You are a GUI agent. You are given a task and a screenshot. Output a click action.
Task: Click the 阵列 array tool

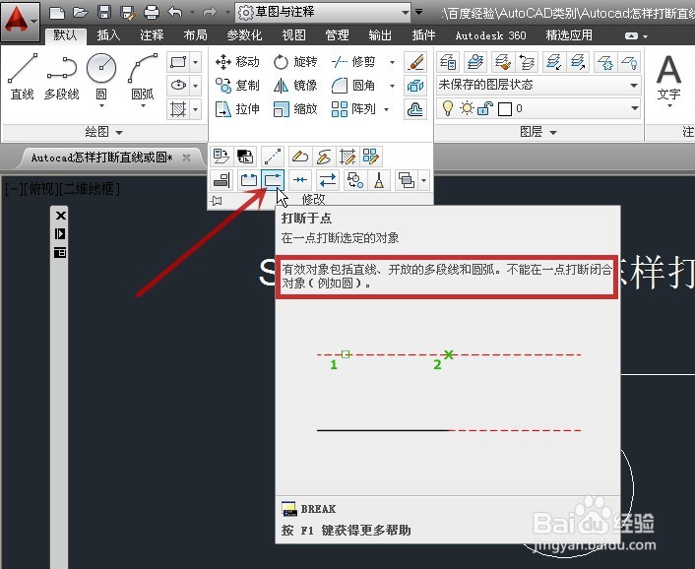coord(353,109)
